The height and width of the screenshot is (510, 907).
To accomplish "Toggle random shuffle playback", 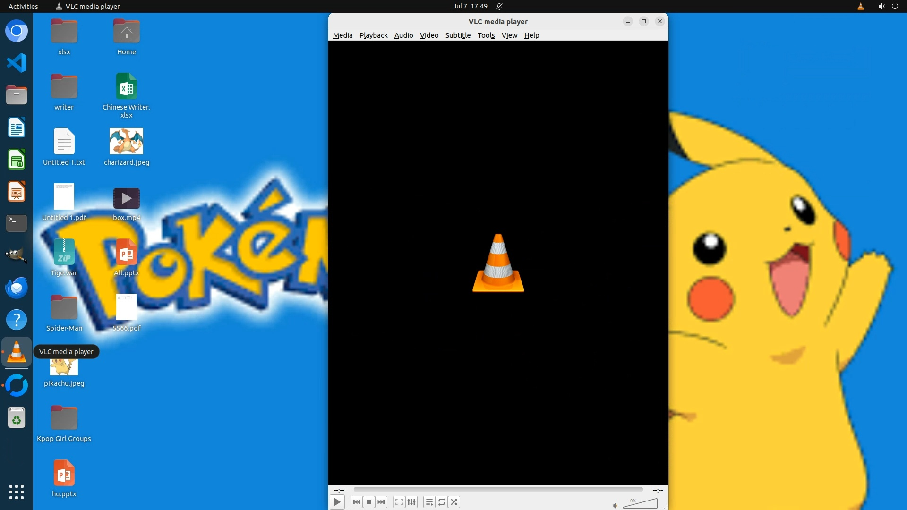I will pos(454,502).
